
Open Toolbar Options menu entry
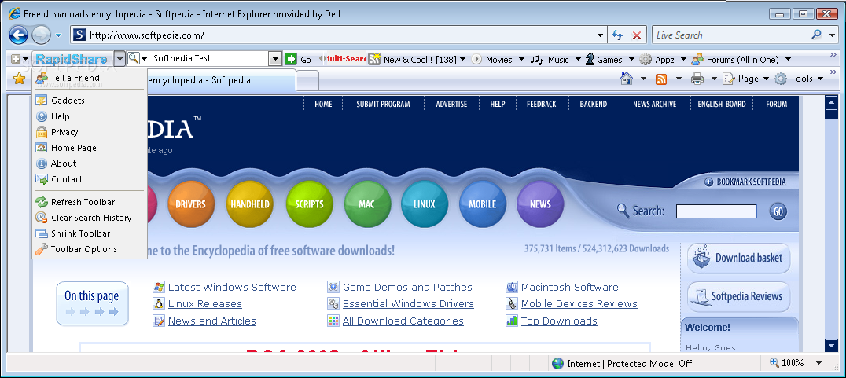[x=90, y=249]
